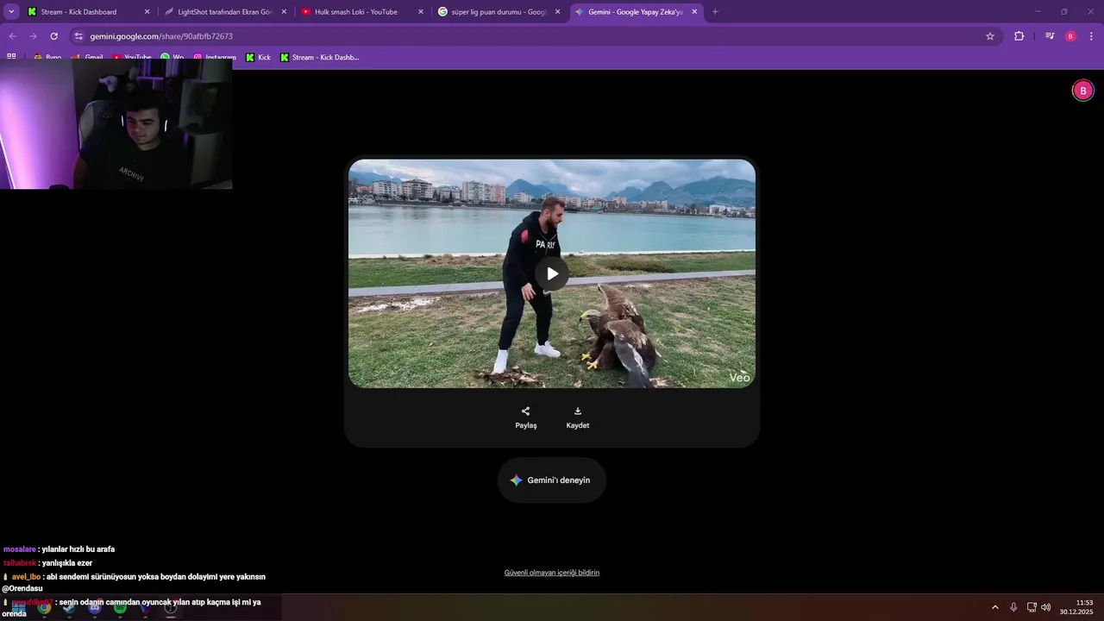Screen dimensions: 1104x621
Task: Open the YouTube bookmark
Action: [131, 58]
